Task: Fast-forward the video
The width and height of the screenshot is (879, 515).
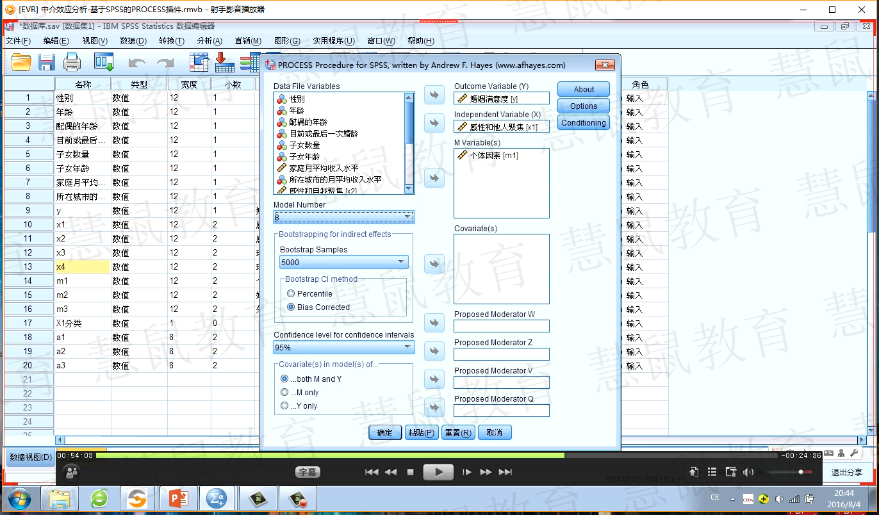Action: click(486, 472)
